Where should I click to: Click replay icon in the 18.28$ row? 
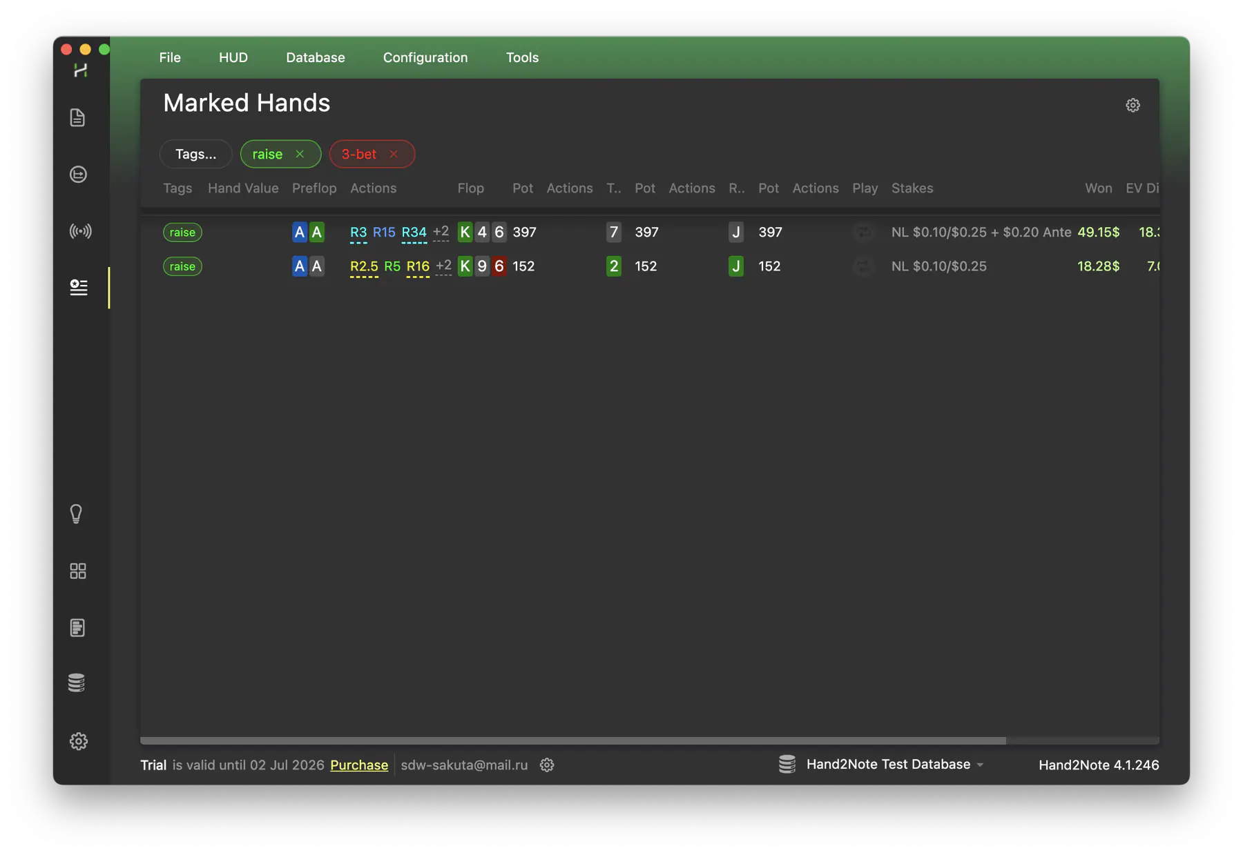pos(863,266)
